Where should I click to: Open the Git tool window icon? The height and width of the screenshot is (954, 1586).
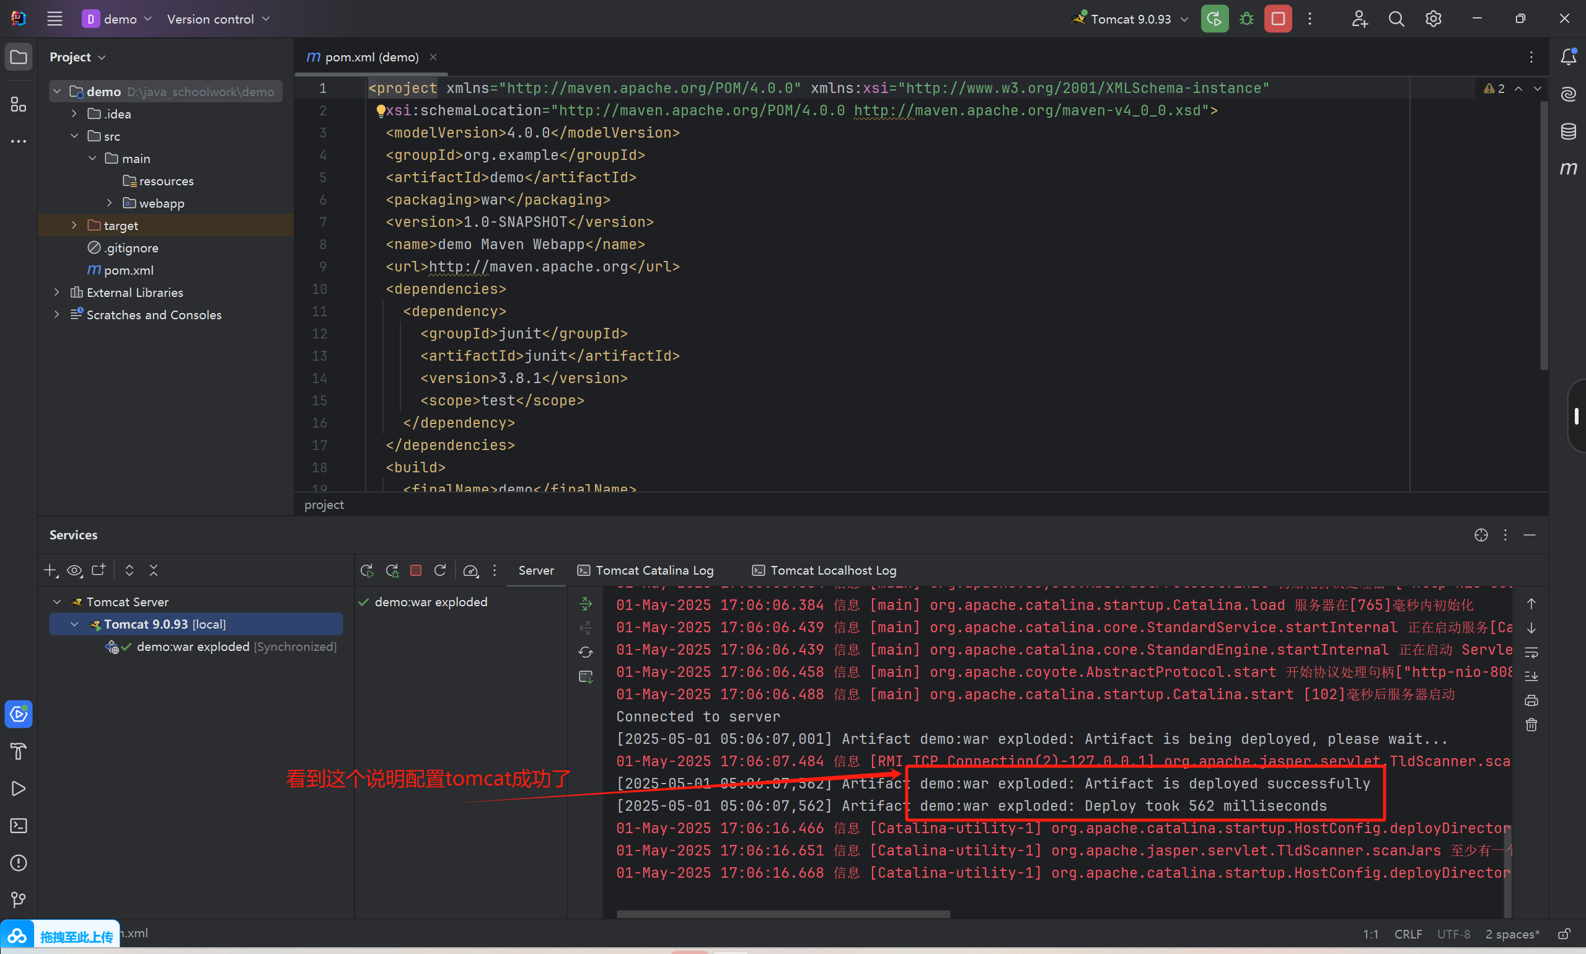(x=19, y=899)
